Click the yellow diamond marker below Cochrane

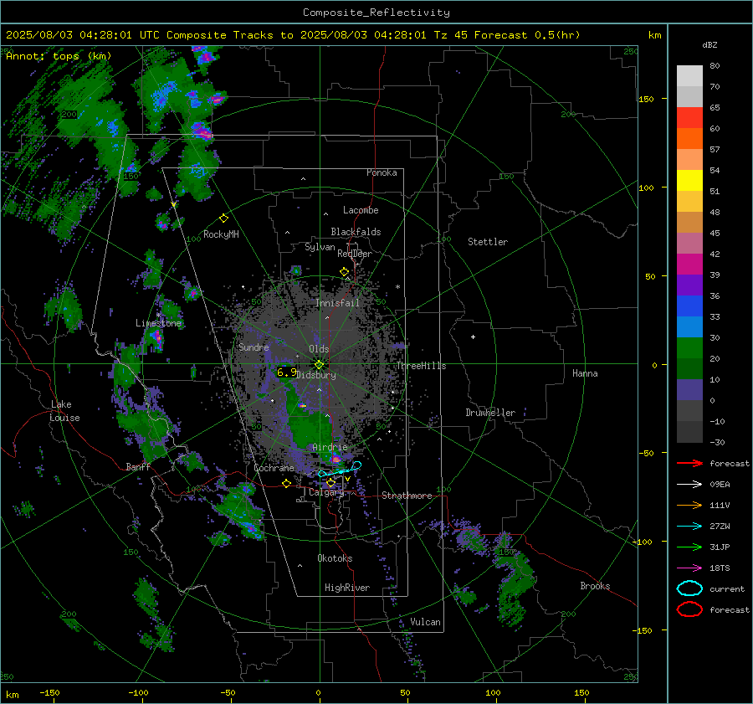point(287,483)
